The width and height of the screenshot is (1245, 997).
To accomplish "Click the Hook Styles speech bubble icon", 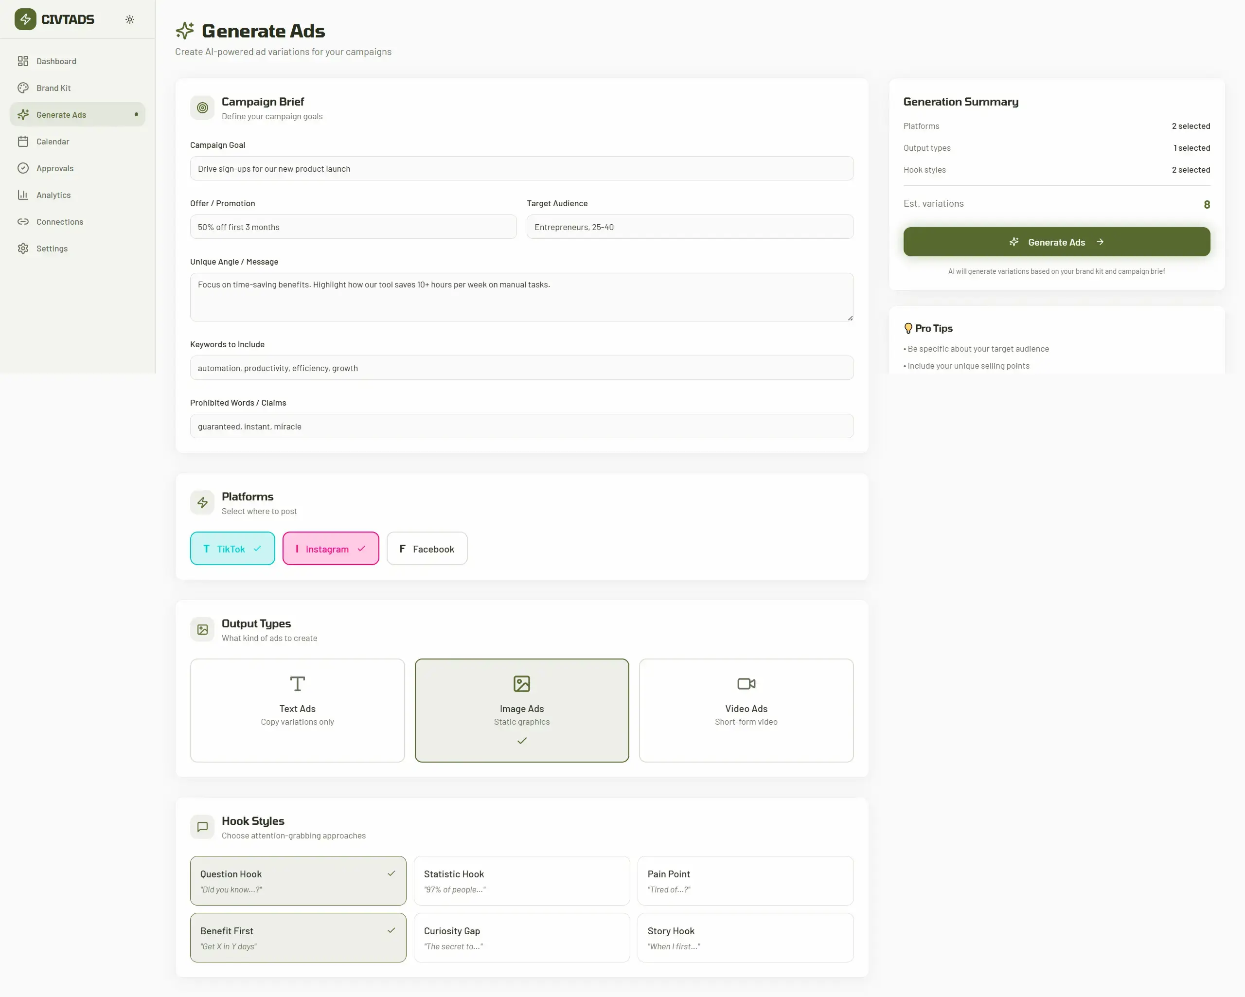I will (x=201, y=827).
